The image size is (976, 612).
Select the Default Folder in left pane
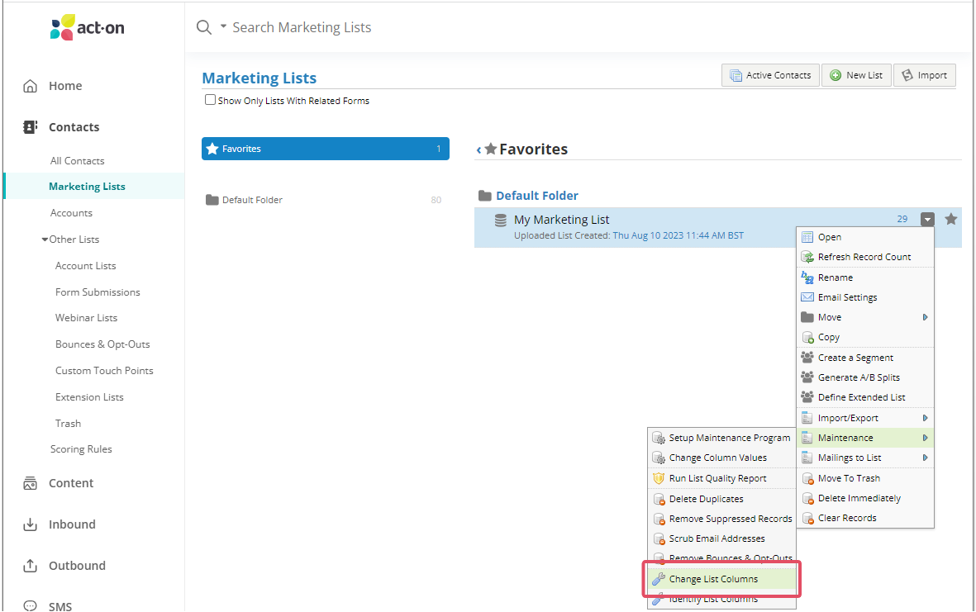click(x=326, y=200)
